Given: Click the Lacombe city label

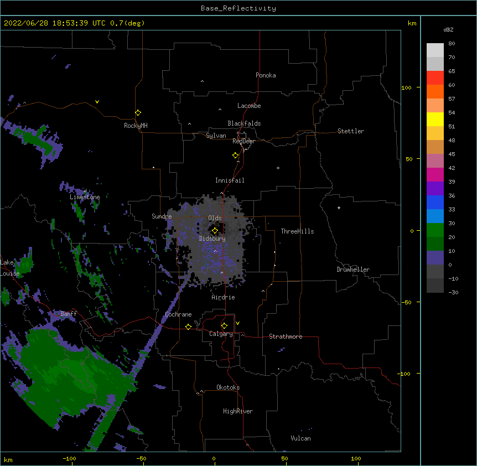Looking at the screenshot, I should point(249,106).
